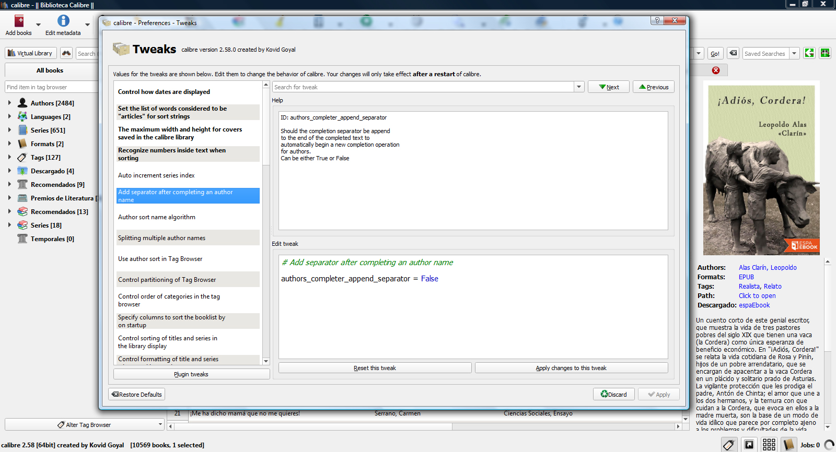Select the Temporales [0] tree item

52,239
